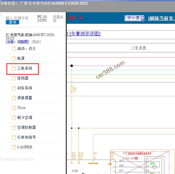Click the [刷新] refresh link in sidebar
Image resolution: width=175 pixels, height=174 pixels.
(x=36, y=42)
